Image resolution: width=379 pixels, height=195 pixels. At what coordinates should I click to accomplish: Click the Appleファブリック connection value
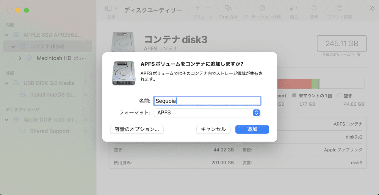tap(343, 150)
